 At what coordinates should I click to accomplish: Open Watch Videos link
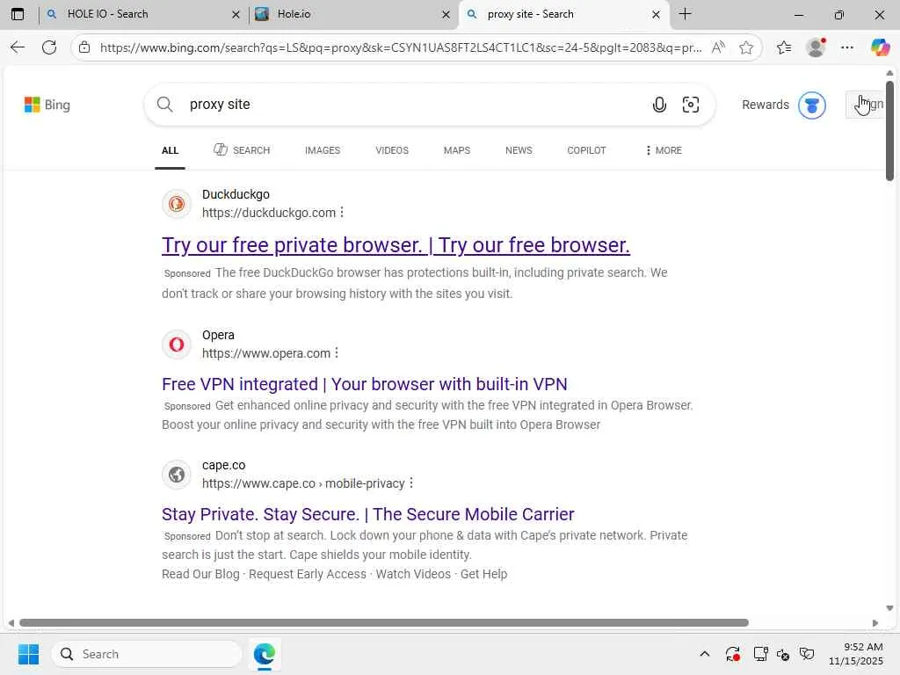413,574
